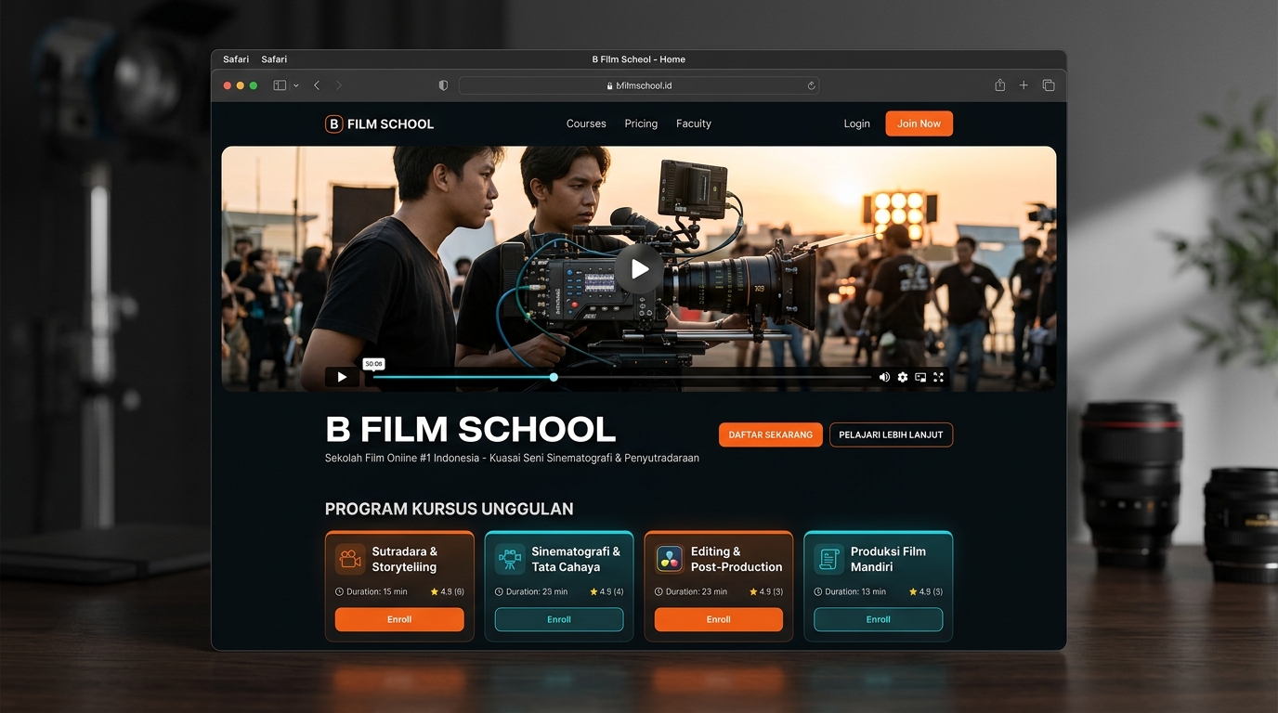Viewport: 1278px width, 713px height.
Task: Show the tab overview icon
Action: pyautogui.click(x=1049, y=85)
